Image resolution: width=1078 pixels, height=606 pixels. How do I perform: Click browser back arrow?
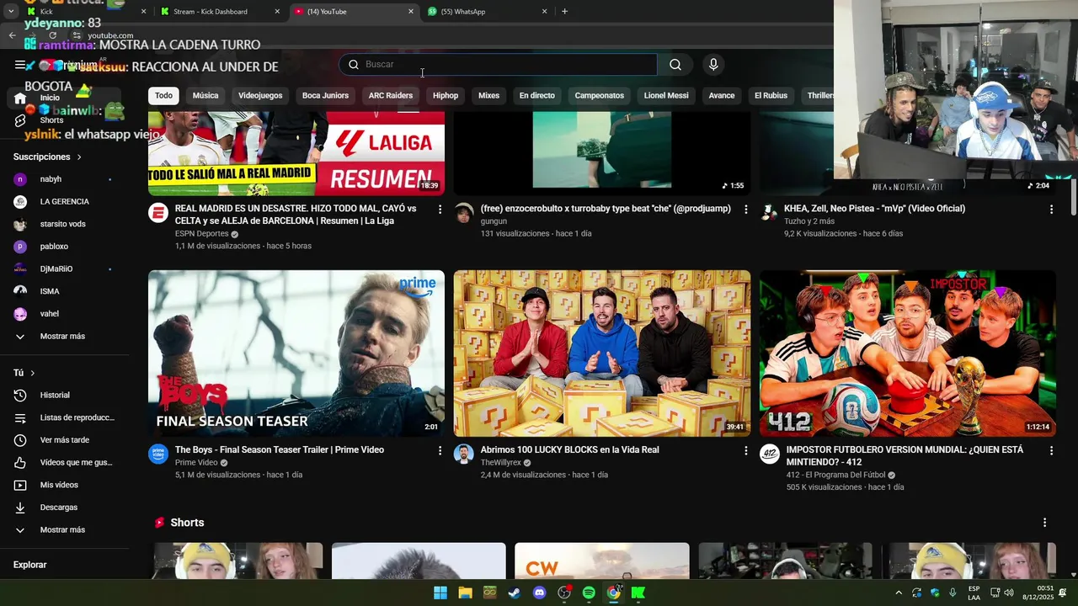click(x=12, y=35)
